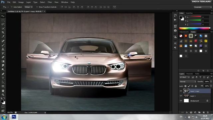Select the Move tool
This screenshot has height=120, width=213.
click(x=3, y=16)
